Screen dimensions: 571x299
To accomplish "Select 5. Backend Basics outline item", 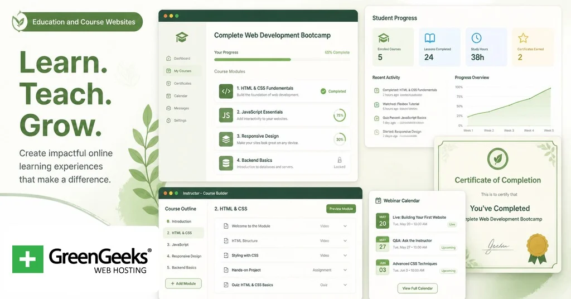I will click(x=183, y=267).
